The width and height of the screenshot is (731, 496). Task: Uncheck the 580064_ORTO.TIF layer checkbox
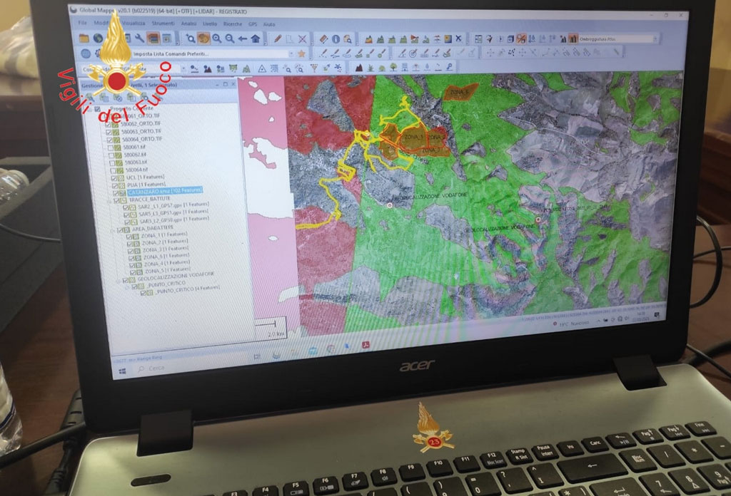[x=109, y=140]
